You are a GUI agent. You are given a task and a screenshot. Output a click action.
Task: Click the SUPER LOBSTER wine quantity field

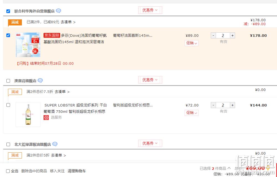click(223, 105)
